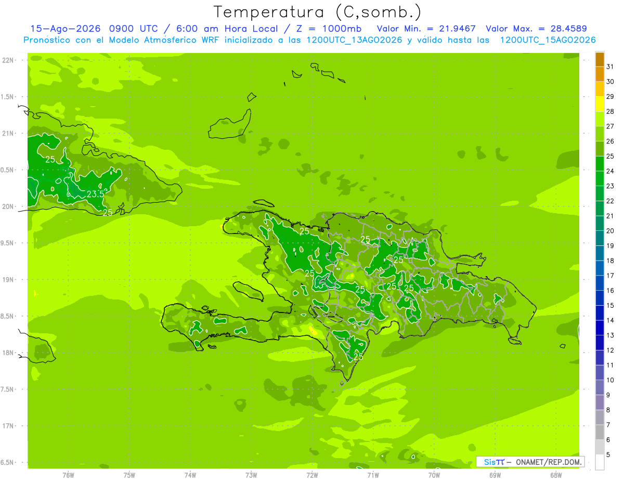Click legend value '20' on color bar
The height and width of the screenshot is (482, 624).
[x=610, y=231]
